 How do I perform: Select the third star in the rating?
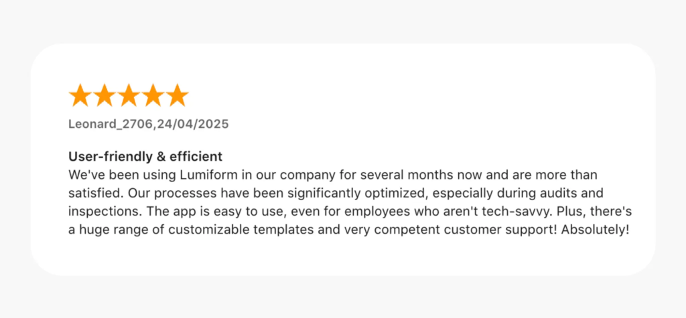click(x=128, y=96)
